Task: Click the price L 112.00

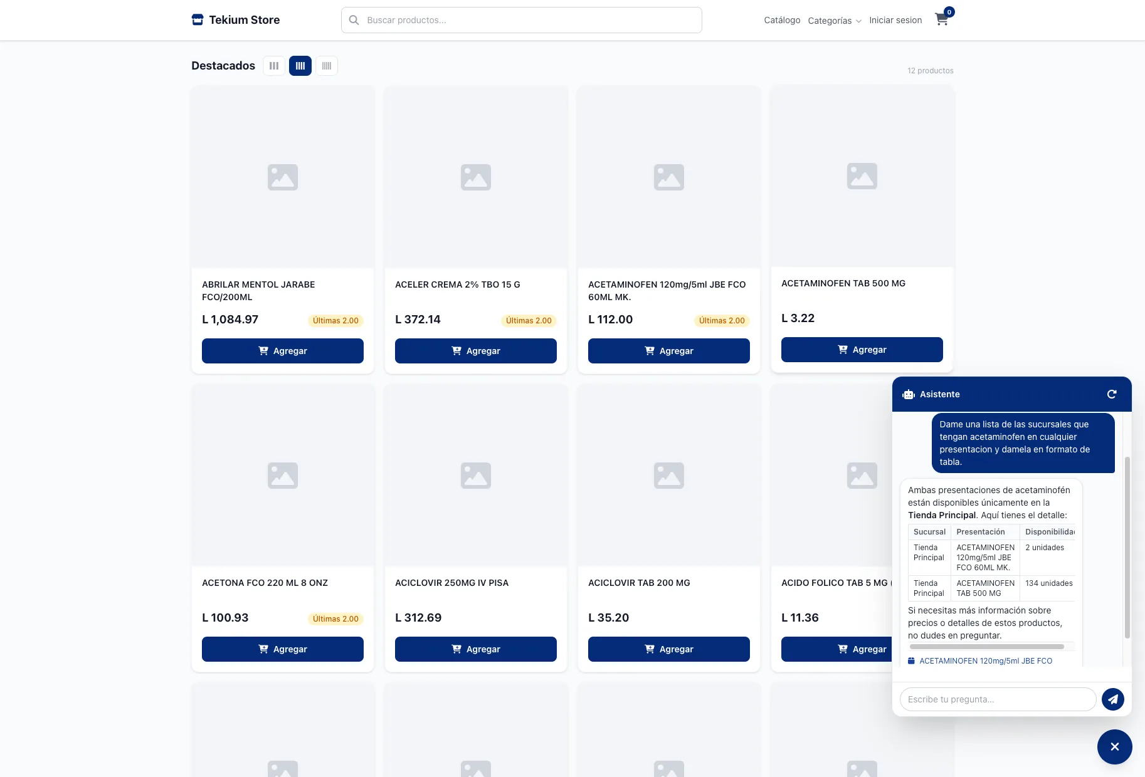Action: [x=610, y=320]
